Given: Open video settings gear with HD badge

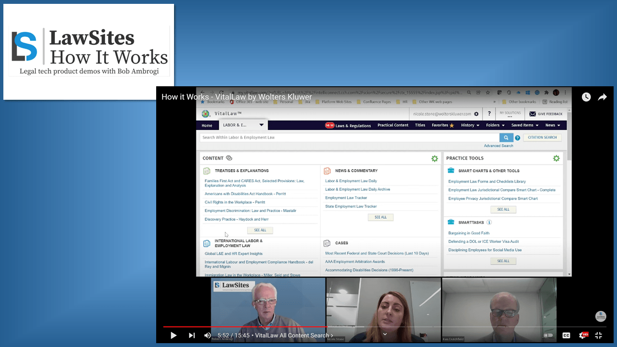Looking at the screenshot, I should pyautogui.click(x=583, y=335).
